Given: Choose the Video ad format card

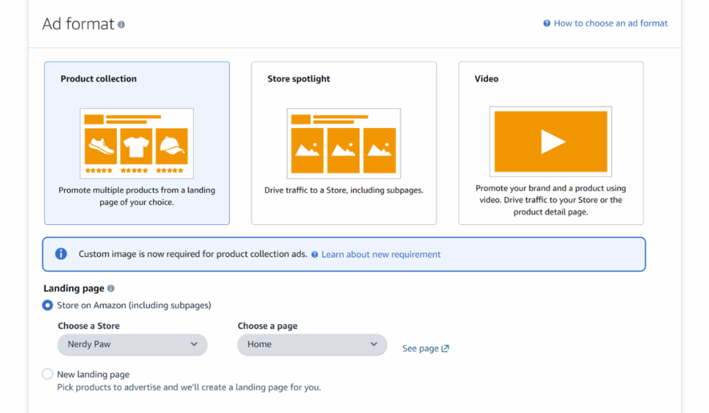Looking at the screenshot, I should [x=550, y=143].
